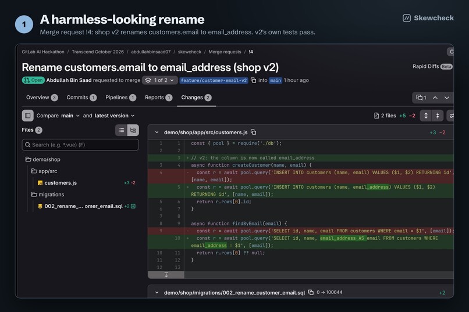
Task: Copy source branch name icon
Action: pos(253,80)
